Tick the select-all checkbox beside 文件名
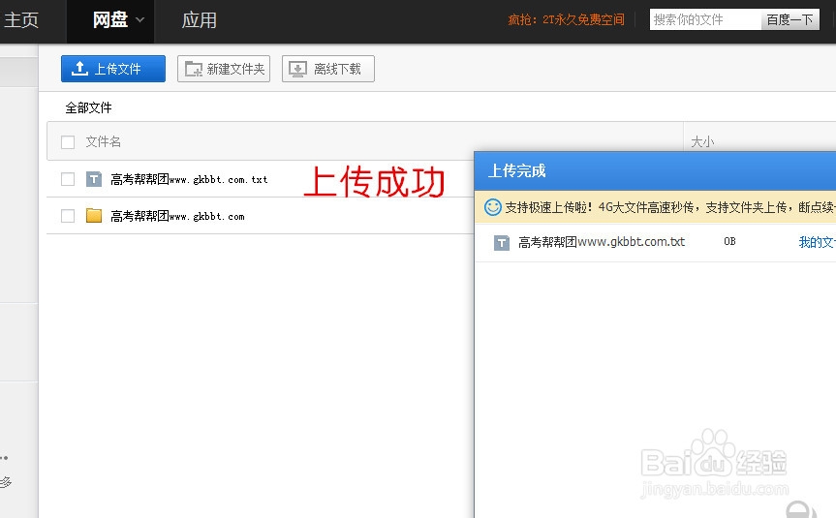836x518 pixels. (68, 142)
